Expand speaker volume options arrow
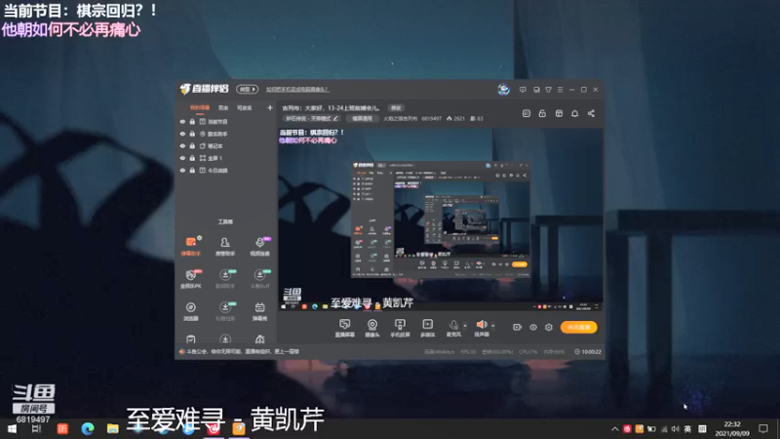 [493, 326]
